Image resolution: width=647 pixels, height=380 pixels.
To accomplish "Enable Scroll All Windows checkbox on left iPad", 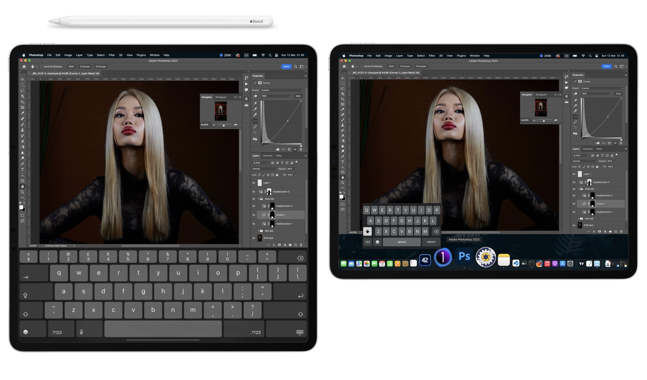I will pyautogui.click(x=41, y=67).
